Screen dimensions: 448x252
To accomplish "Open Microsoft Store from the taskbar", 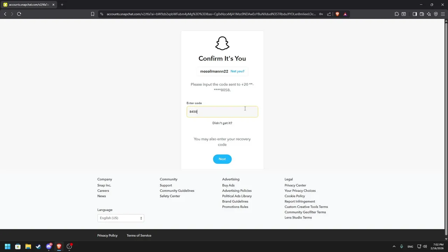I will pyautogui.click(x=18, y=246).
